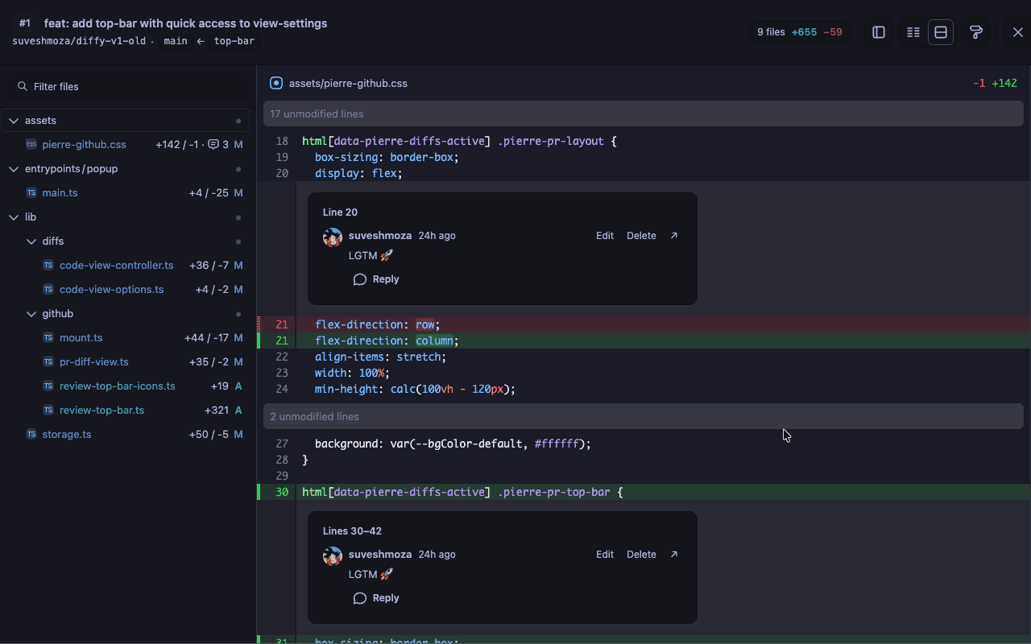The width and height of the screenshot is (1031, 644).
Task: Click TS icon beside review-top-bar.ts
Action: coord(48,411)
